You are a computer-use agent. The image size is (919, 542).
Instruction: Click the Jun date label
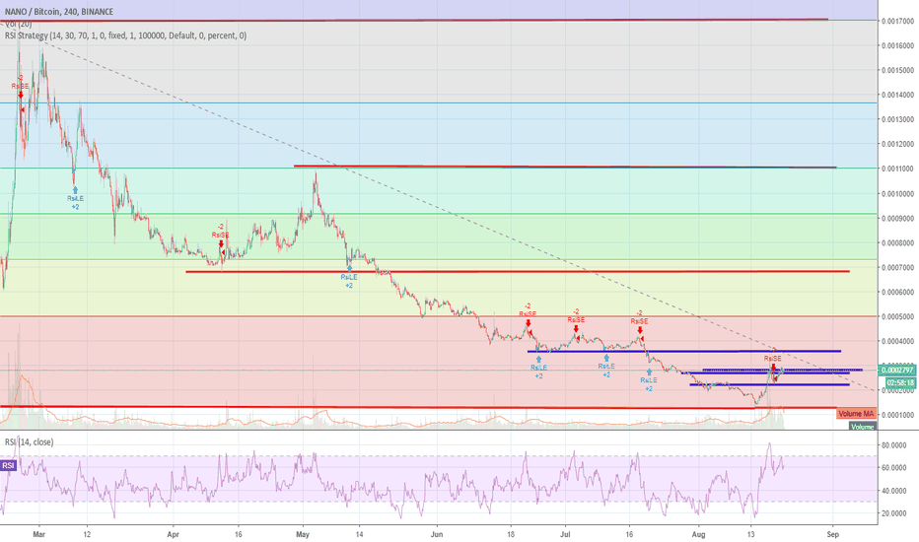437,534
